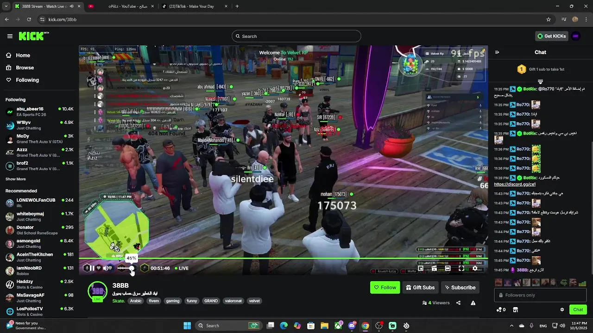
Task: Select the valoronat tag
Action: click(233, 301)
